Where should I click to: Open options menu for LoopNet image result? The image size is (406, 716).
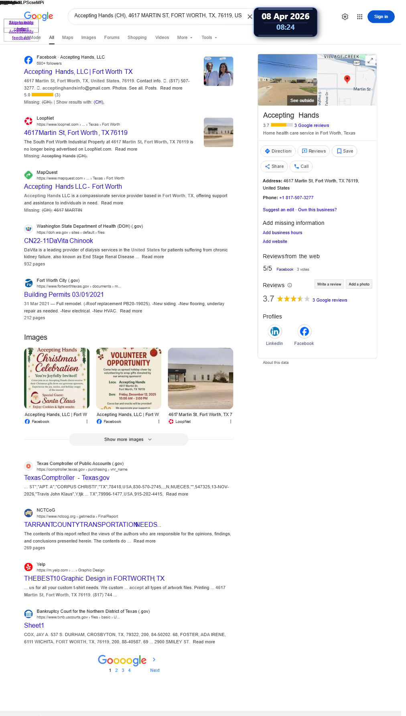[230, 422]
